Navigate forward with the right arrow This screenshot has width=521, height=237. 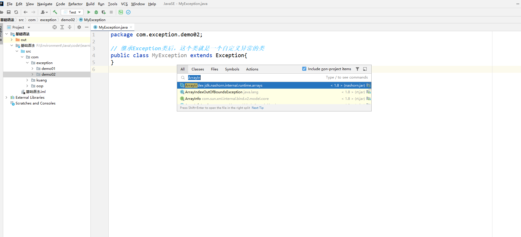[33, 12]
